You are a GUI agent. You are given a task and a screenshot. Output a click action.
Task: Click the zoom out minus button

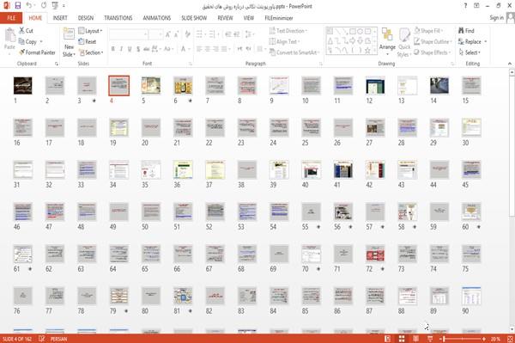tap(440, 339)
